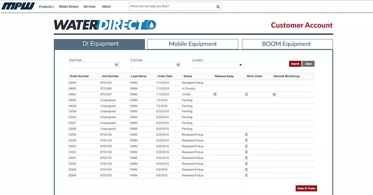Open Work Order icon for order 34662
This screenshot has width=373, height=195.
[246, 94]
